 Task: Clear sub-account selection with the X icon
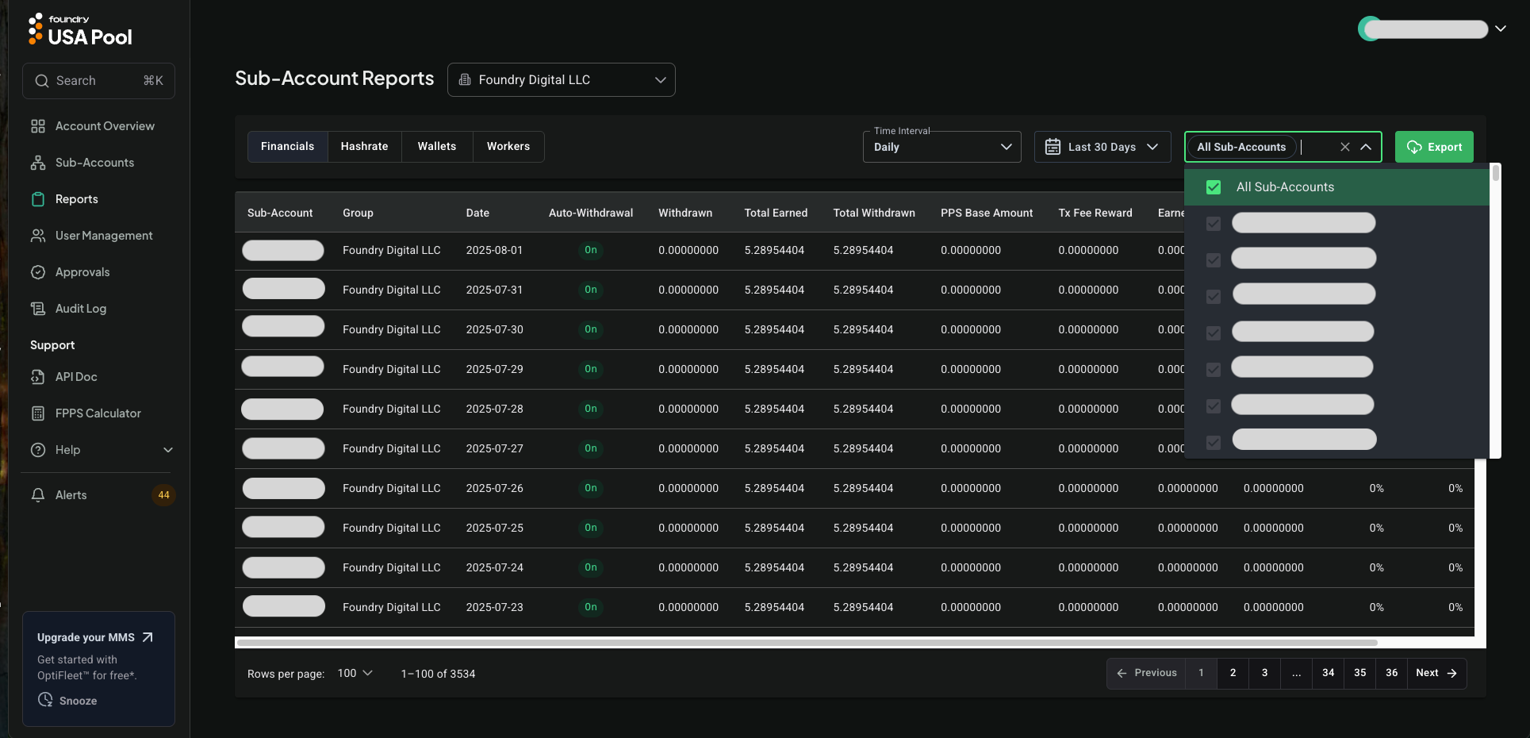pos(1344,147)
